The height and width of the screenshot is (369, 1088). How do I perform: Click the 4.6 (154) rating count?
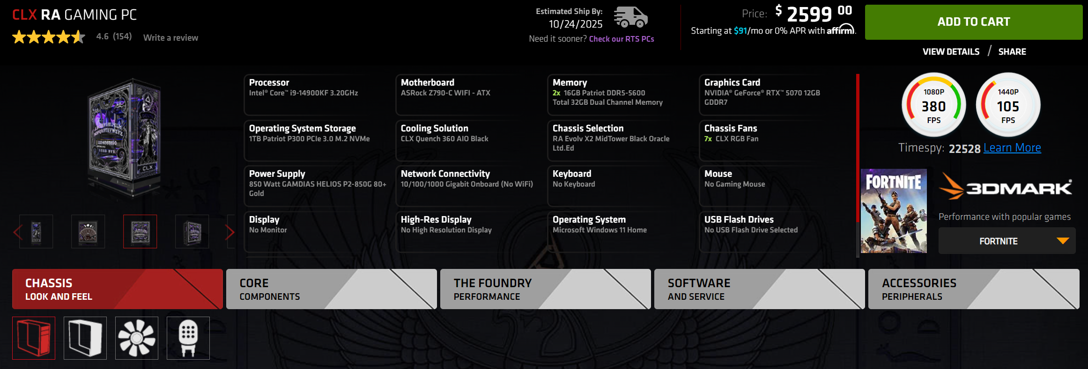click(114, 36)
